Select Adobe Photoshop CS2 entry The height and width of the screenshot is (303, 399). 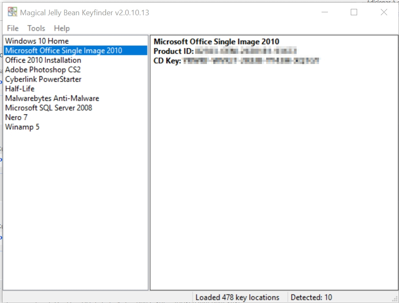pyautogui.click(x=75, y=69)
